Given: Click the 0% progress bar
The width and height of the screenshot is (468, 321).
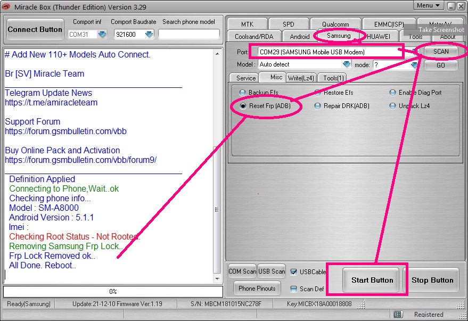Looking at the screenshot, I should pos(113,292).
